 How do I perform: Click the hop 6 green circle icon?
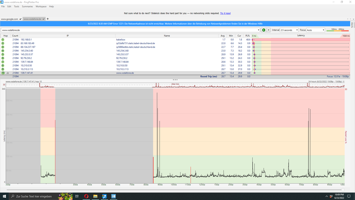pos(3,58)
